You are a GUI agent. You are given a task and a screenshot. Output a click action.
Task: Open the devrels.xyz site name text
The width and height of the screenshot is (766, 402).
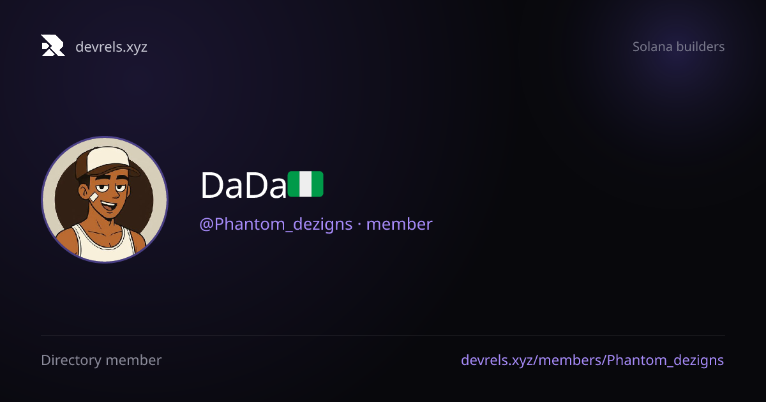click(x=111, y=47)
